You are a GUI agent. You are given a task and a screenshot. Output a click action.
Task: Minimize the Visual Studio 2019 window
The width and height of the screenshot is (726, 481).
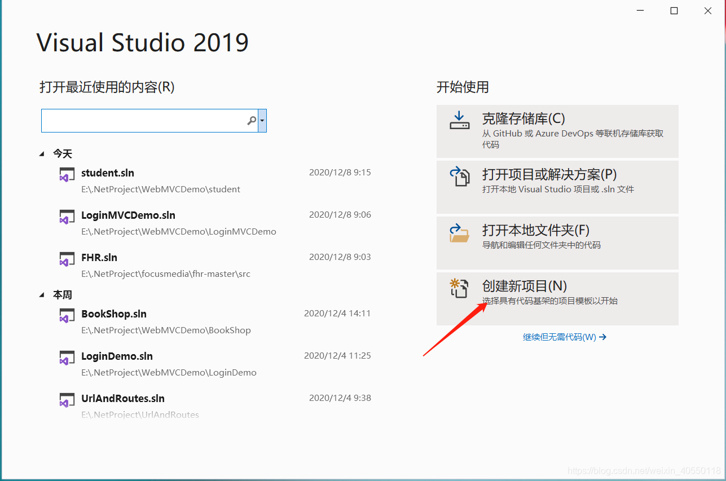[640, 11]
